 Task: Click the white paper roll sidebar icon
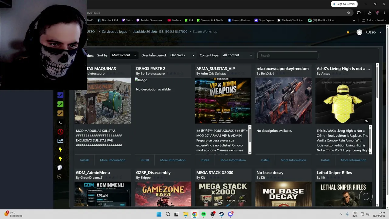60,168
